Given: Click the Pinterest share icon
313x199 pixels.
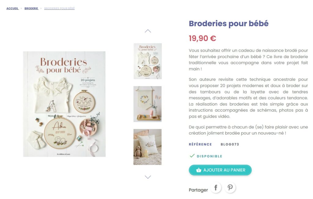Looking at the screenshot, I should point(230,188).
